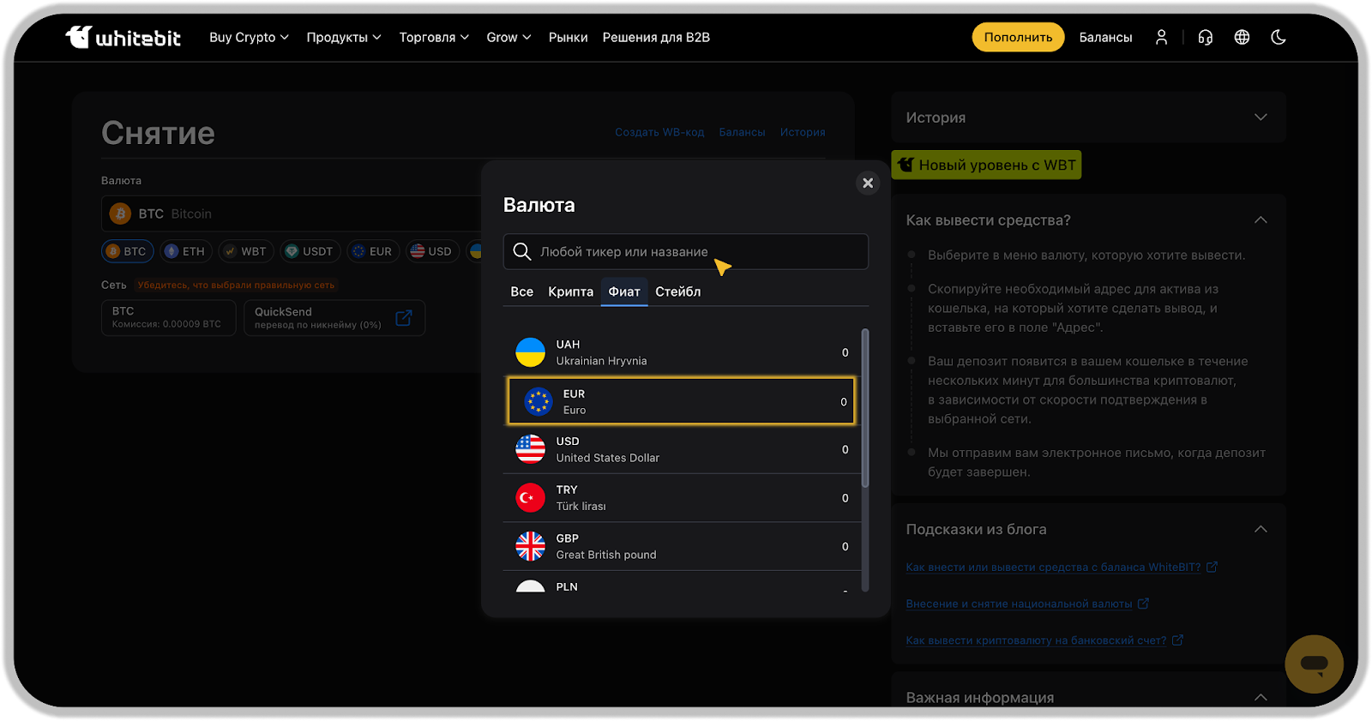Screen dimensions: 1372x721
Task: Switch to the Стейбл tab
Action: tap(677, 291)
